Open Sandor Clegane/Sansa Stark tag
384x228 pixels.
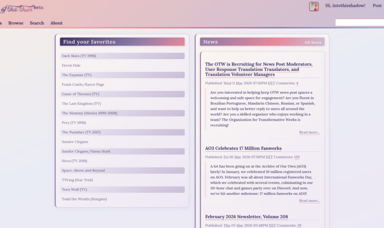click(86, 151)
